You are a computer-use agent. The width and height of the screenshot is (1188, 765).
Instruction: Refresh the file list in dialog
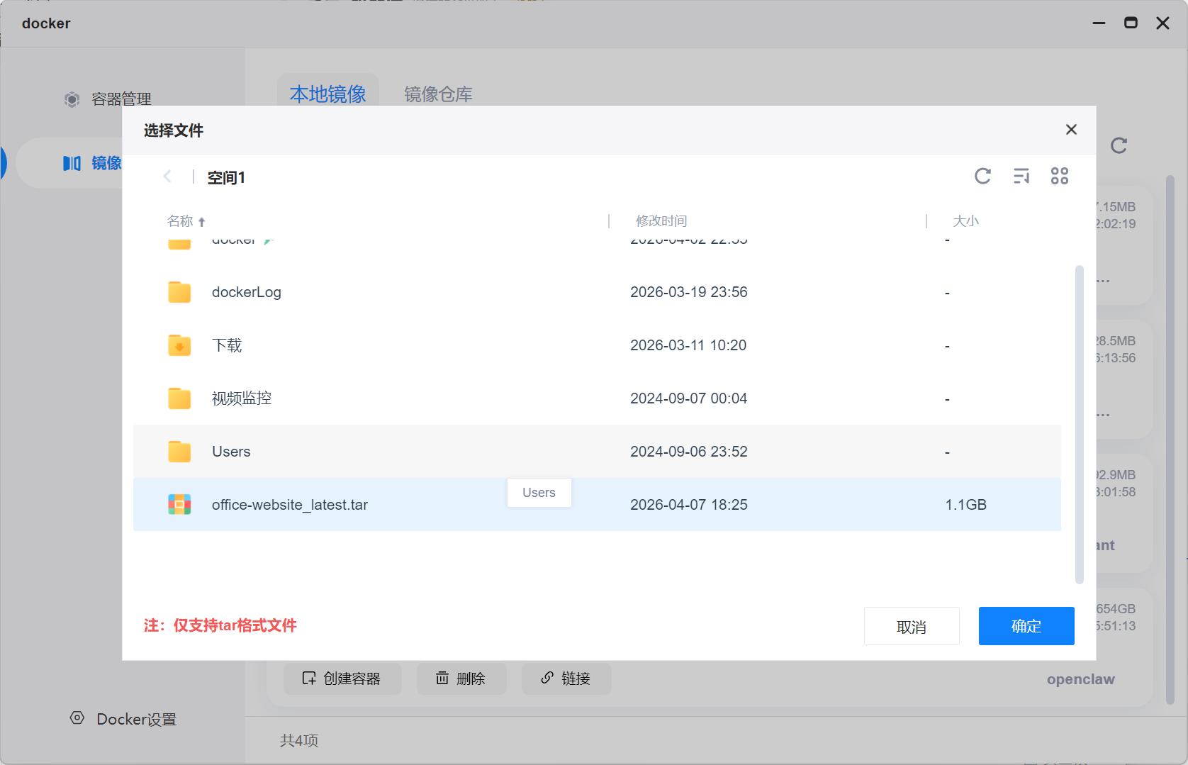tap(982, 177)
